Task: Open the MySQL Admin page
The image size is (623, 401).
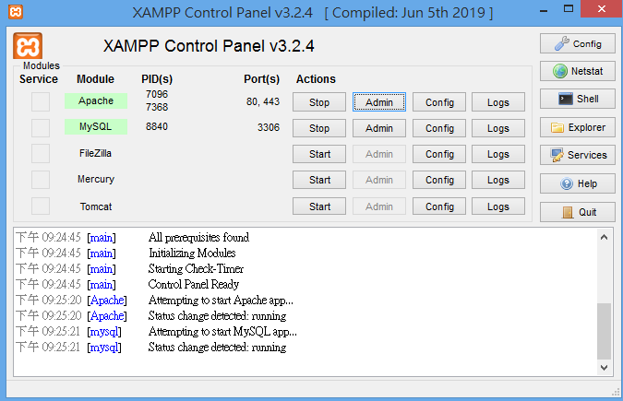Action: coord(379,128)
